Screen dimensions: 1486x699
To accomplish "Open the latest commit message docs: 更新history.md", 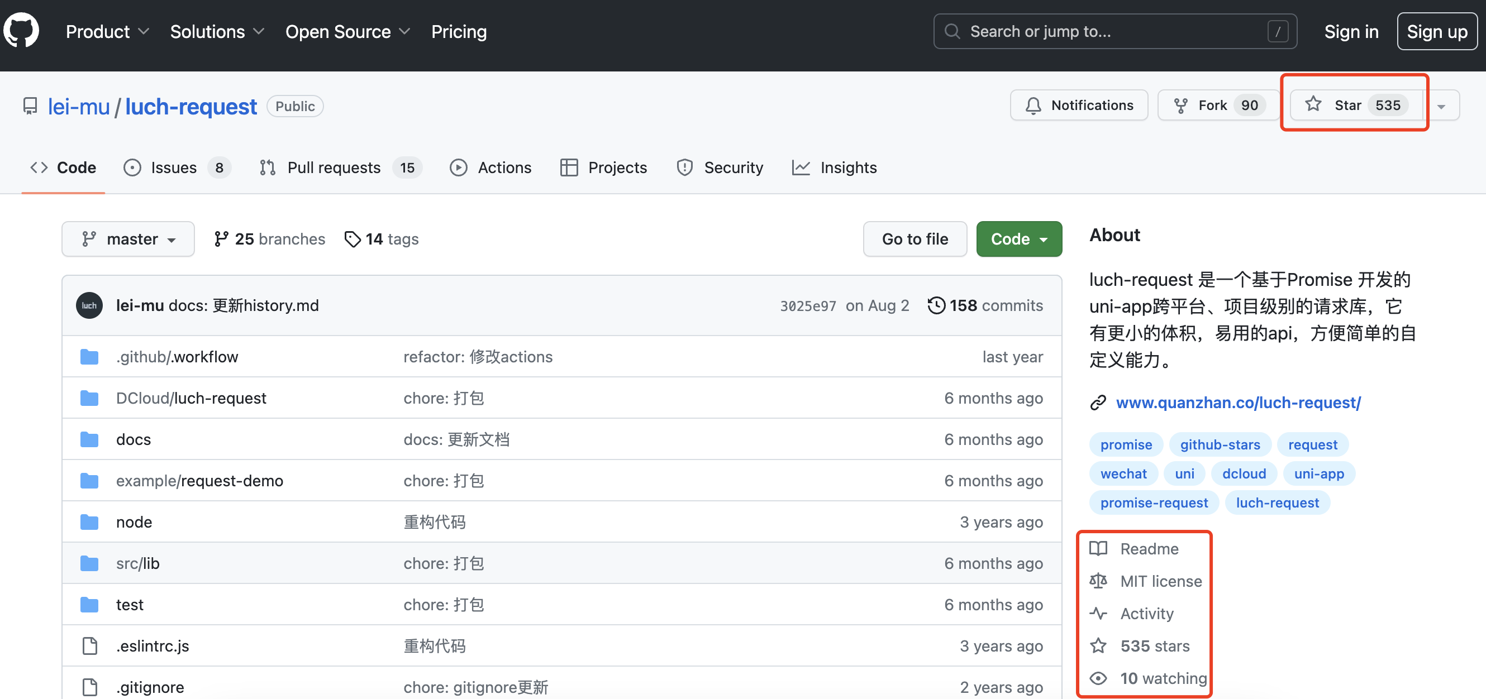I will 244,305.
